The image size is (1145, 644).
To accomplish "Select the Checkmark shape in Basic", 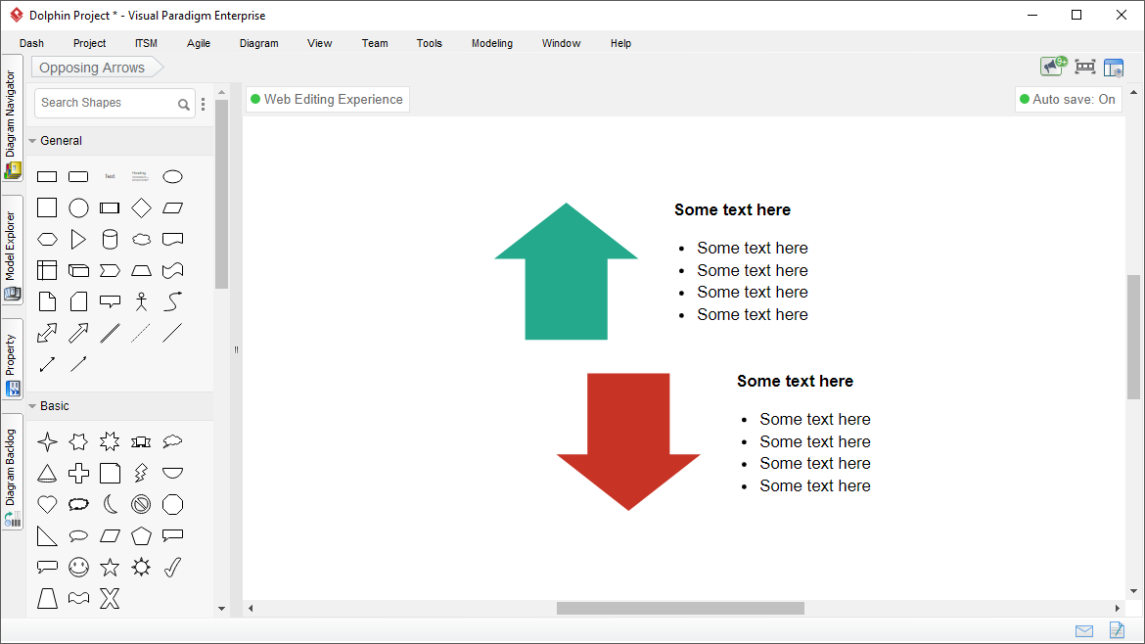I will 172,568.
